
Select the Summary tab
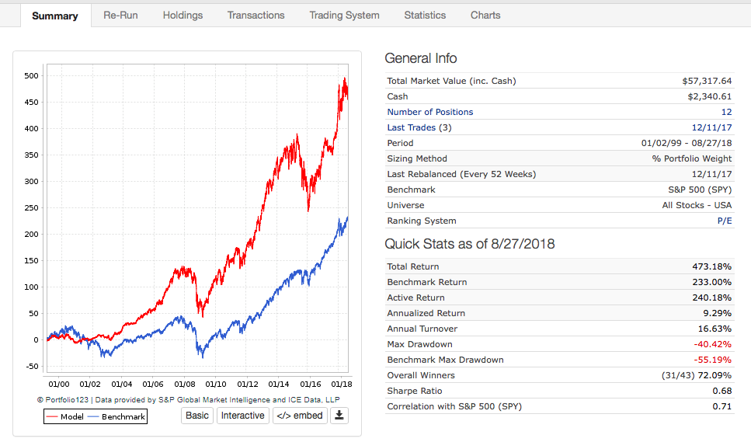(55, 16)
